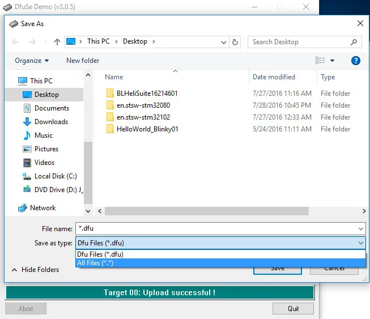Click the Refresh icon beside address bar
Viewport: 370px width, 319px height.
(x=236, y=42)
